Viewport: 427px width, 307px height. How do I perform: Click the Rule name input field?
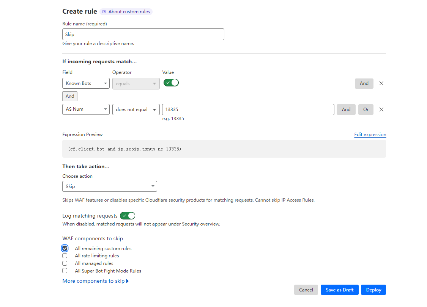coord(143,34)
